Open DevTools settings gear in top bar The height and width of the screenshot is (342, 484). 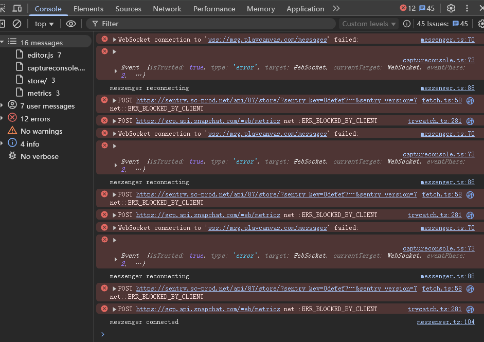pyautogui.click(x=451, y=8)
